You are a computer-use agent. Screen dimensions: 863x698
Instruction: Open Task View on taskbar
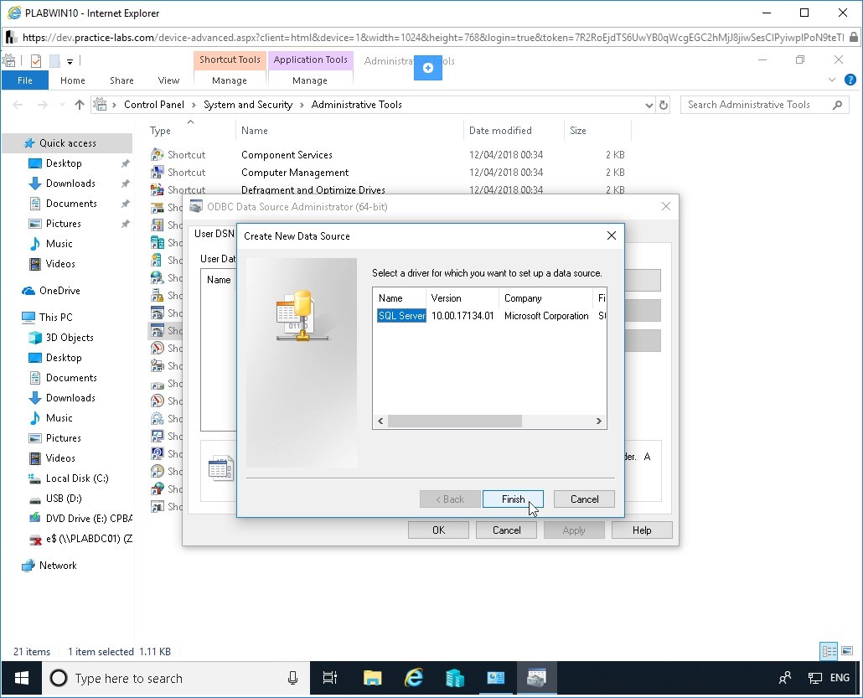(329, 678)
